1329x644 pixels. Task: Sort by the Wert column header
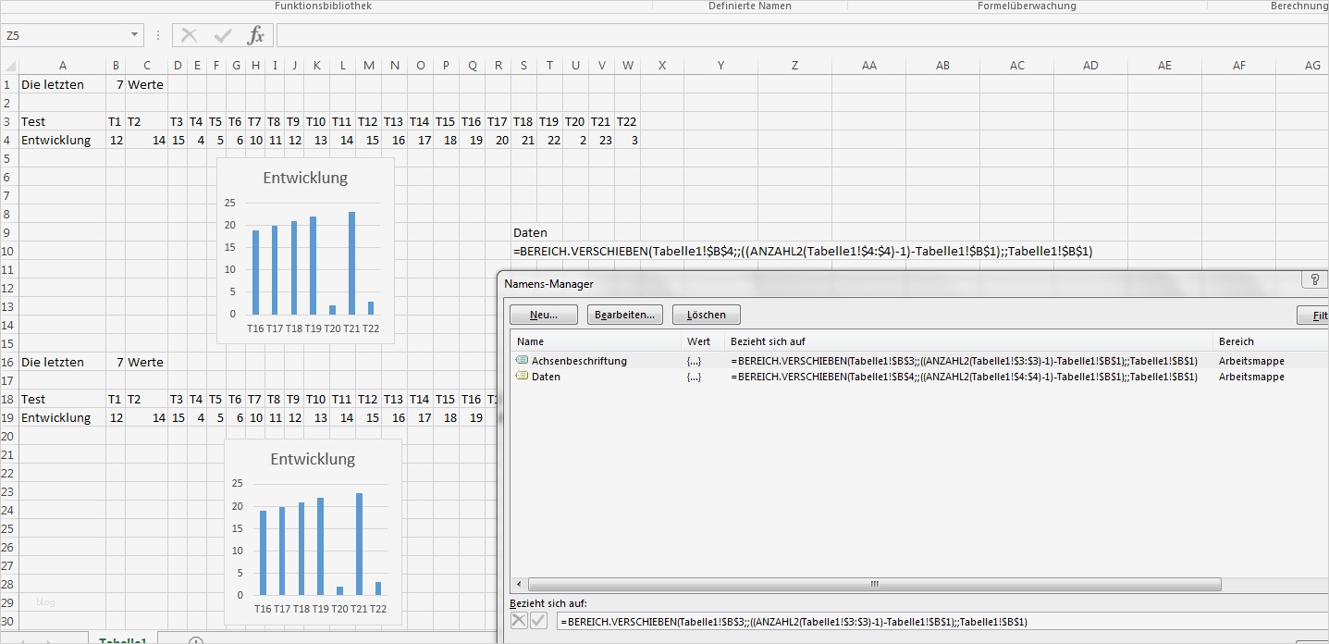pyautogui.click(x=703, y=341)
